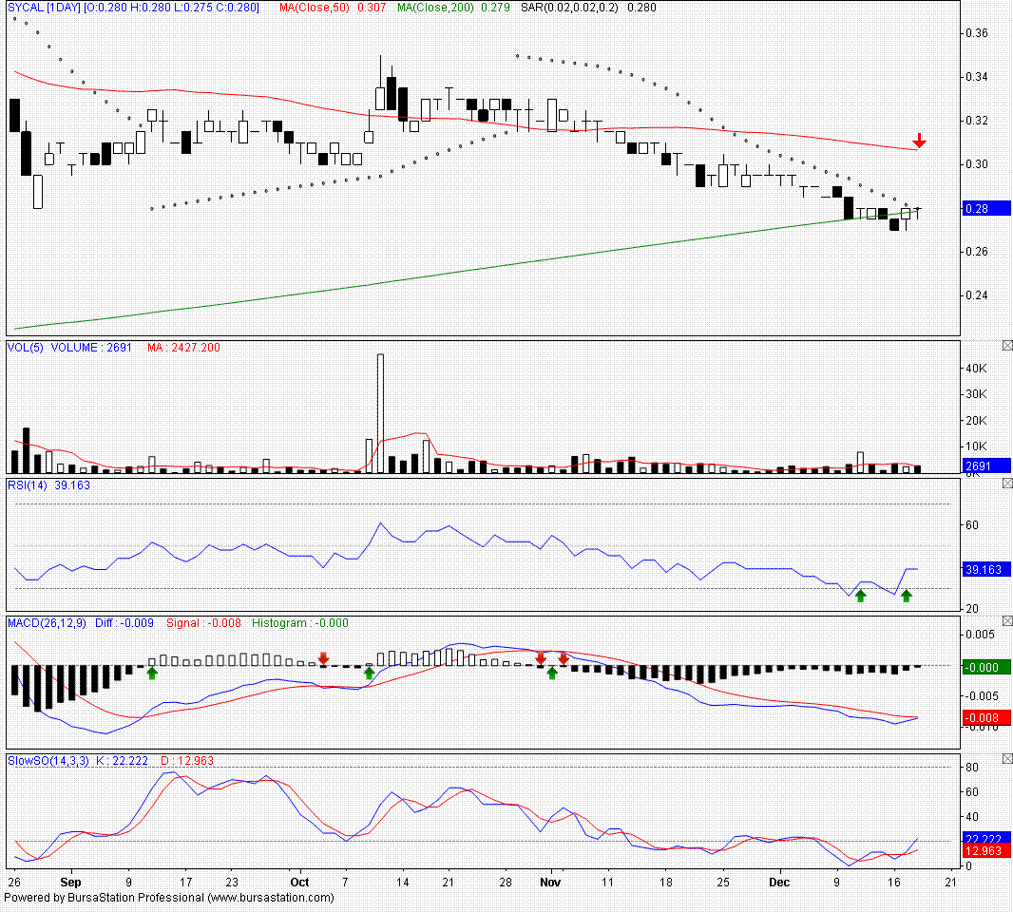
Task: Click the VOLUME : 2691 label
Action: coord(91,348)
